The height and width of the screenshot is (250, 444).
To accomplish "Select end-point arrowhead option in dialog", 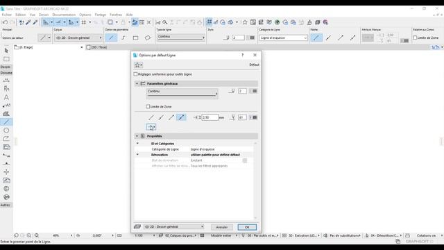I will tap(171, 117).
